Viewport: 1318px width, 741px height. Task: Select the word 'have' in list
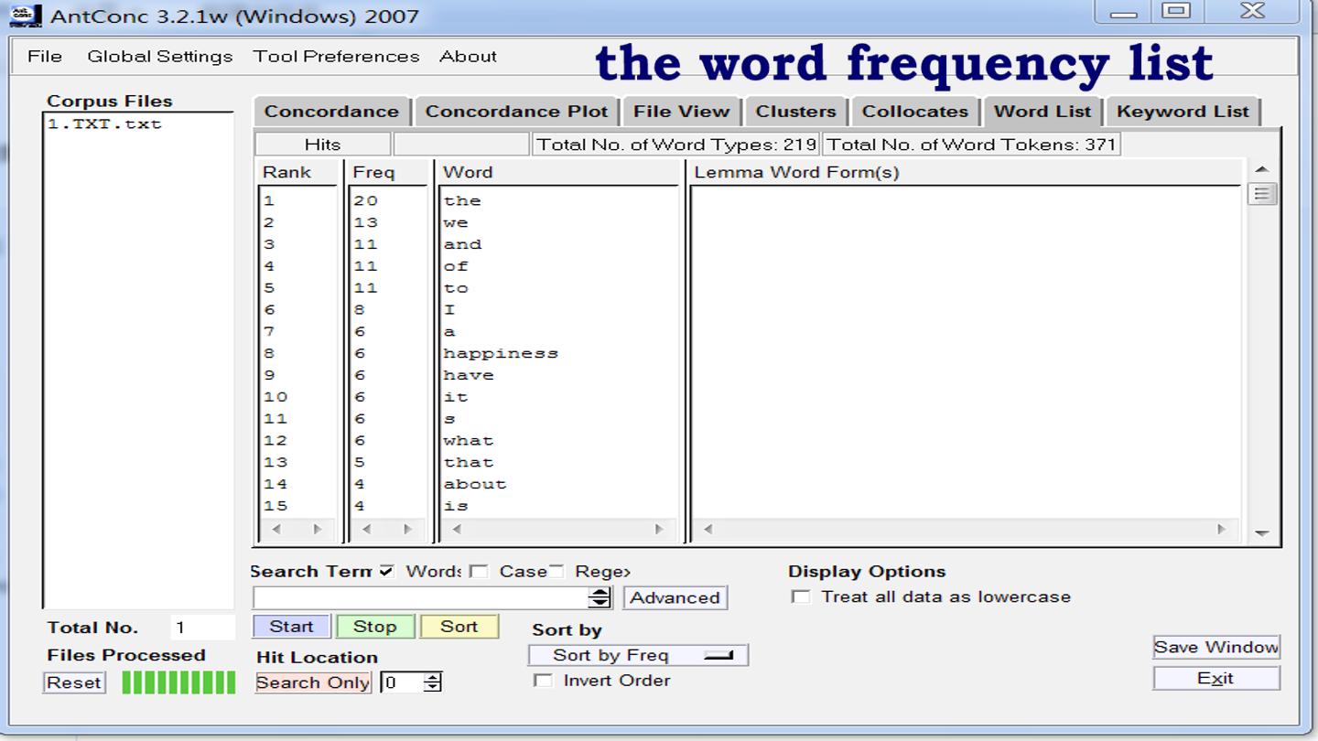469,375
